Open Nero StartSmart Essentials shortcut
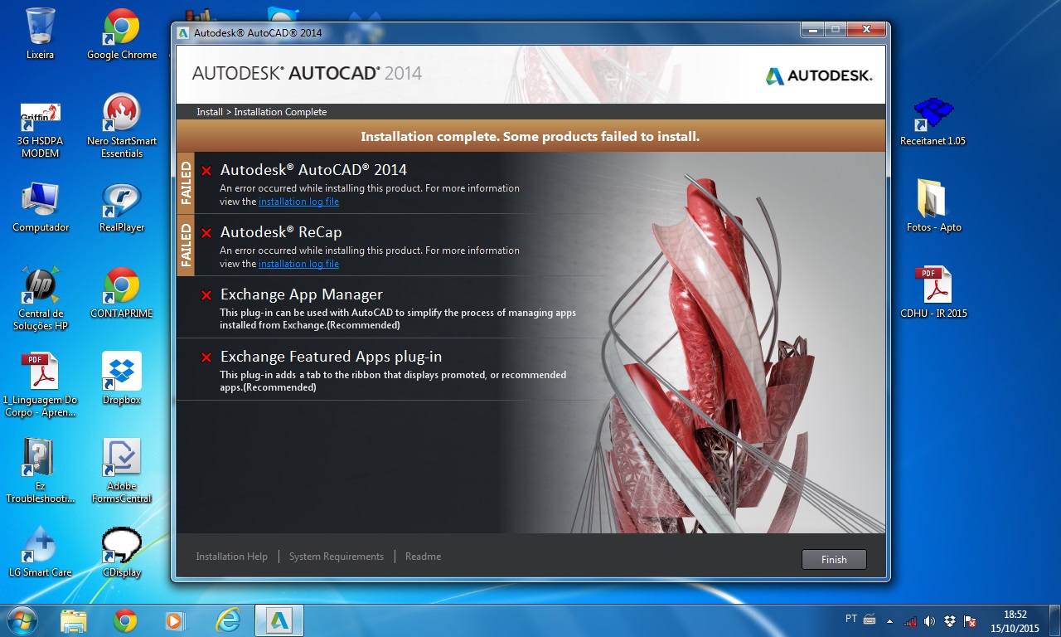The width and height of the screenshot is (1061, 637). 122,126
